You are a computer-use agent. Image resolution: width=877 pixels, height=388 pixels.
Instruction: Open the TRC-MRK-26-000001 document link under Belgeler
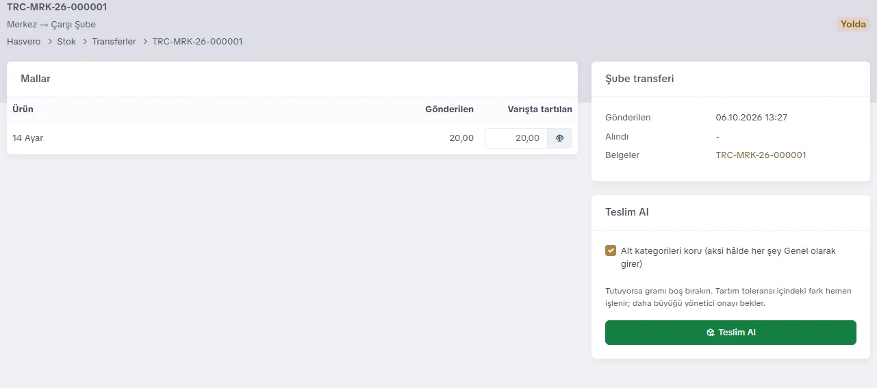click(761, 155)
